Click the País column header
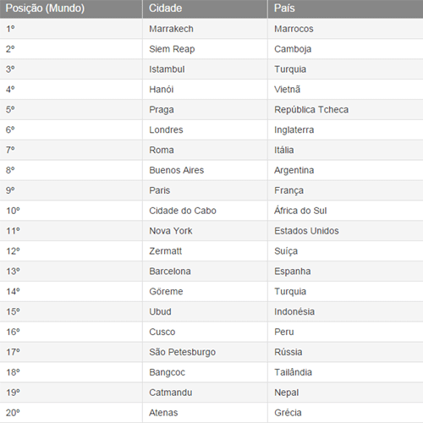Image resolution: width=423 pixels, height=423 pixels. (345, 8)
